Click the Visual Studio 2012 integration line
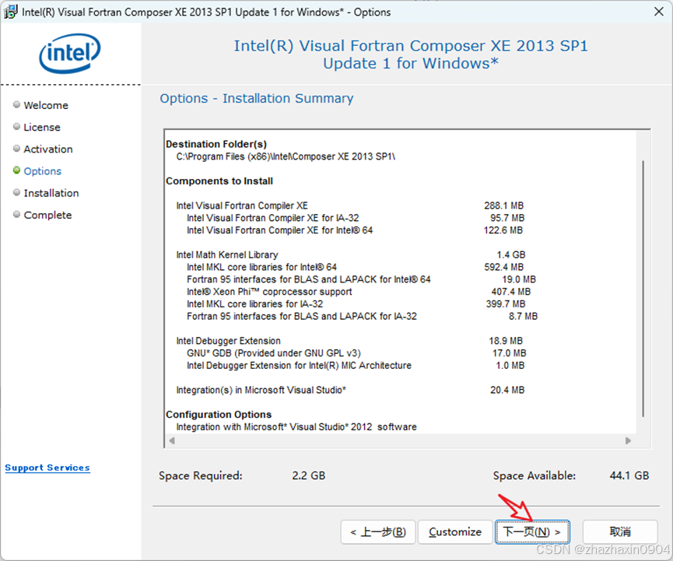Screen dimensions: 673x561 (x=296, y=427)
